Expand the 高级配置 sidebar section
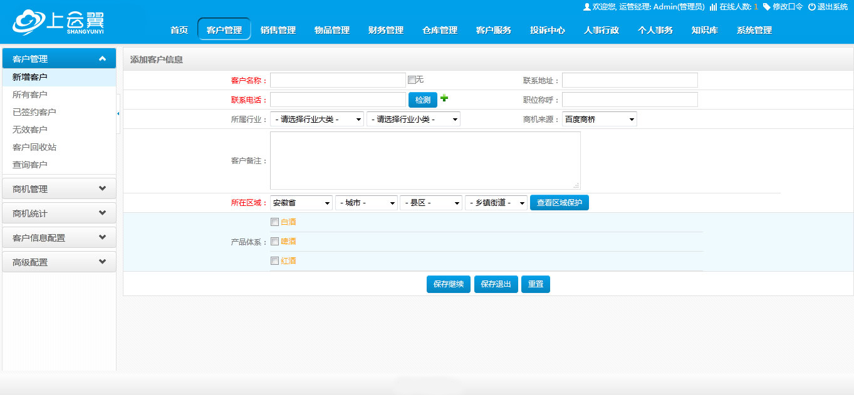 [60, 262]
